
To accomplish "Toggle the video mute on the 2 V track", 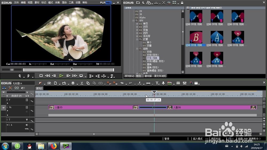I will (27, 100).
